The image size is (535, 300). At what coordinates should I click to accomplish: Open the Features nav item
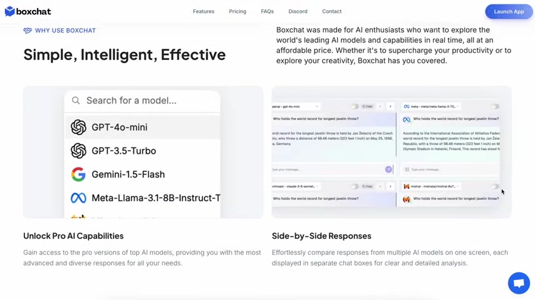click(204, 11)
